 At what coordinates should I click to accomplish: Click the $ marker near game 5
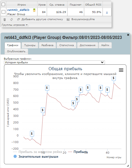click(x=32, y=134)
